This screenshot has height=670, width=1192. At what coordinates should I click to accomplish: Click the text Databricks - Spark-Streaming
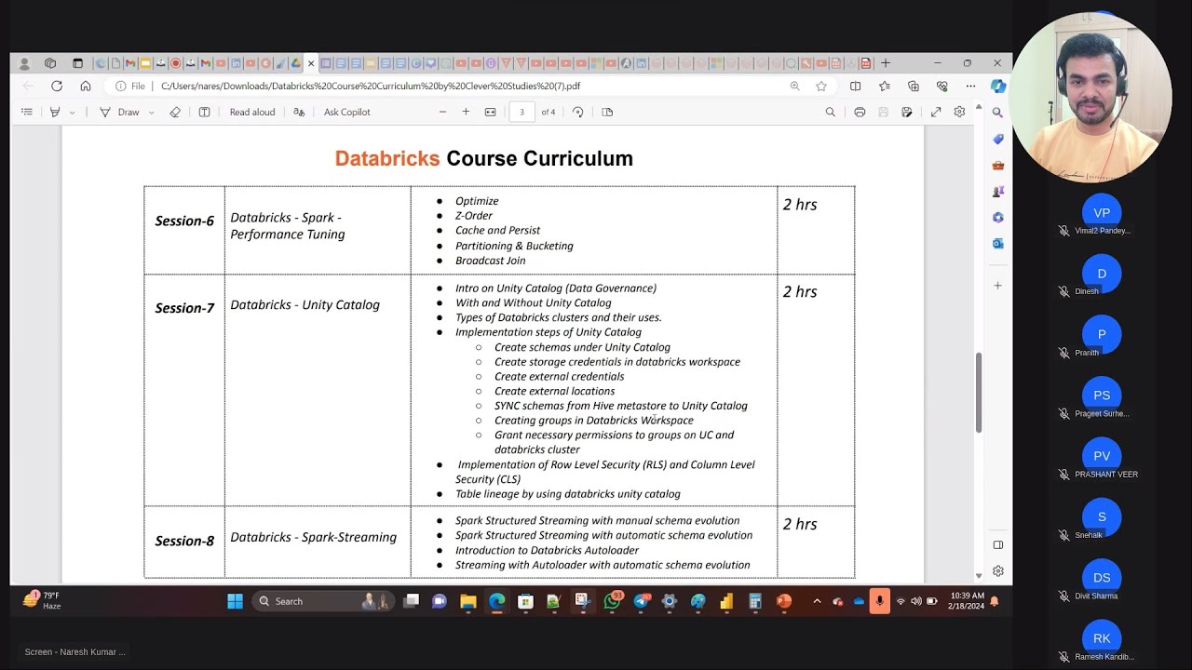(313, 537)
